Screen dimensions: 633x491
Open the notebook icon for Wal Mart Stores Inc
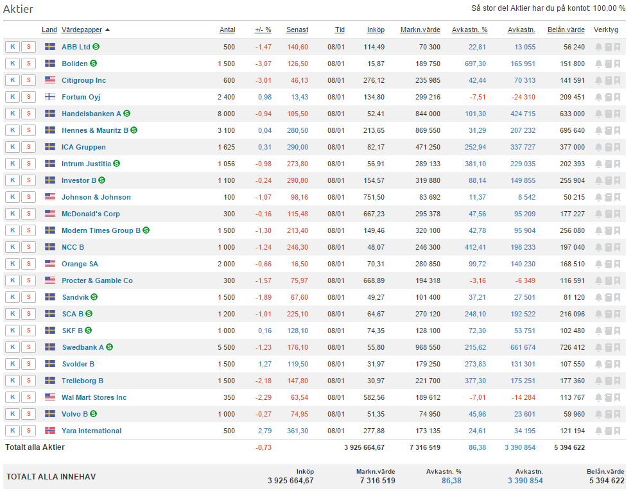608,397
